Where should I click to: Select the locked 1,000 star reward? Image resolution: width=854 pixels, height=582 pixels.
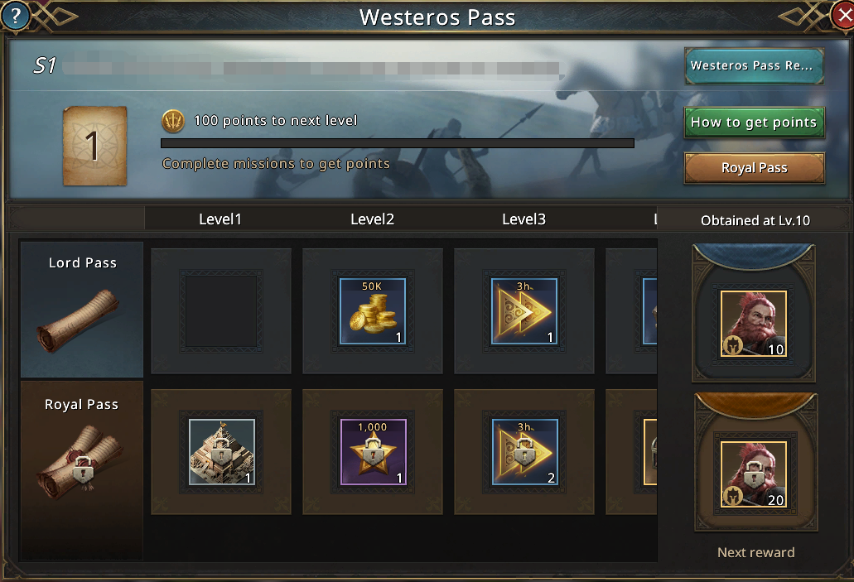(x=373, y=452)
